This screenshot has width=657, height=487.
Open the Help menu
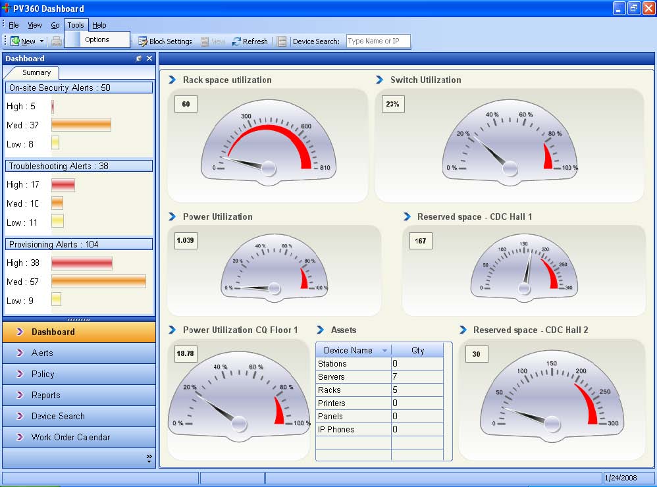click(x=99, y=25)
